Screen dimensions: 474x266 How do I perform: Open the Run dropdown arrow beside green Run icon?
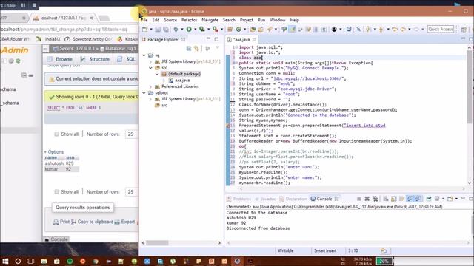195,30
